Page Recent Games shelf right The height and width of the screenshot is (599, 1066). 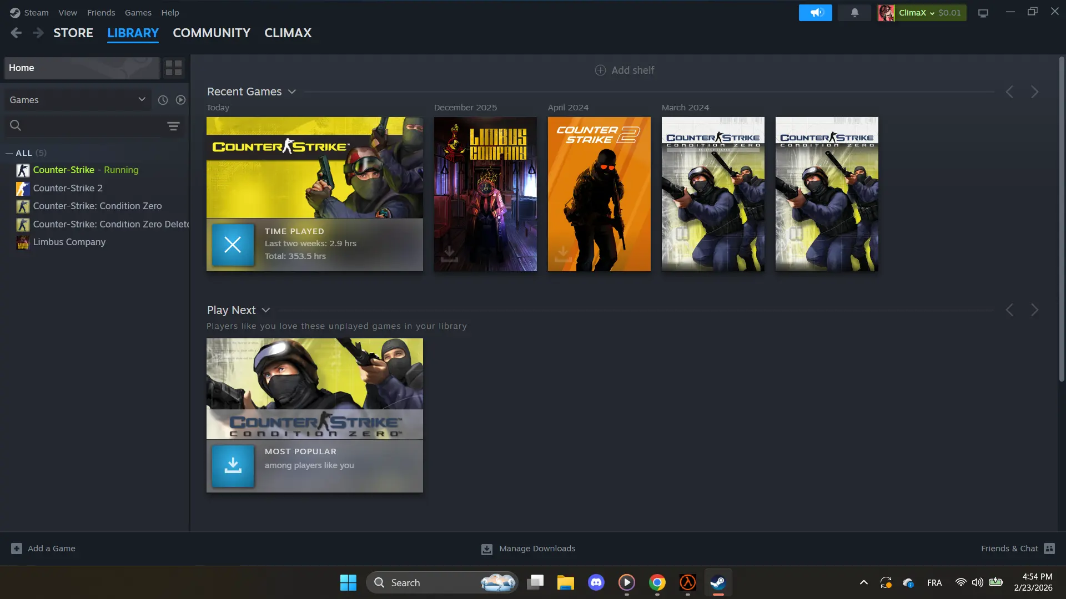(x=1034, y=92)
